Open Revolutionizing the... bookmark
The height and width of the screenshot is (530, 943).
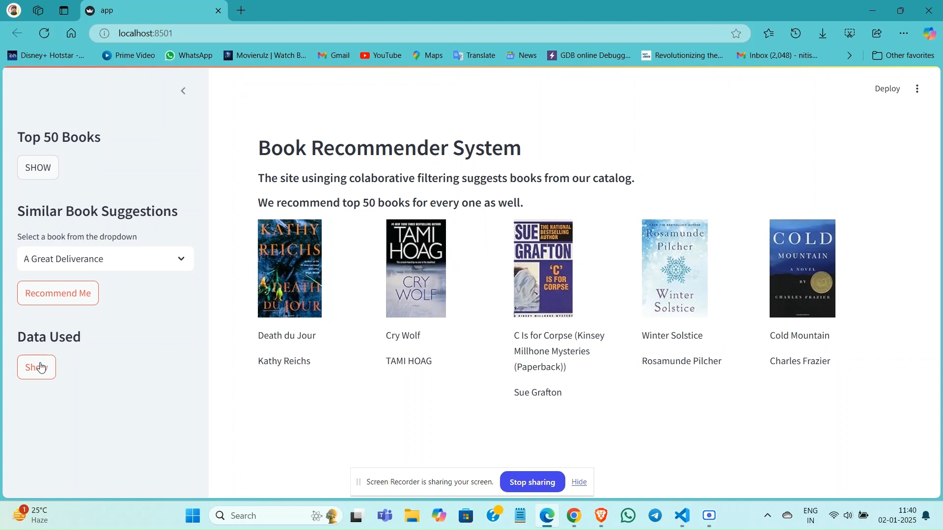coord(683,56)
